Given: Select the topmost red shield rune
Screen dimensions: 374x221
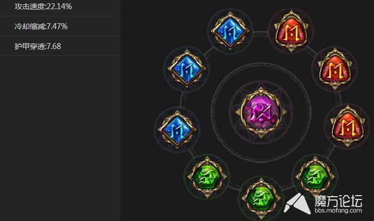Looking at the screenshot, I should [x=291, y=31].
